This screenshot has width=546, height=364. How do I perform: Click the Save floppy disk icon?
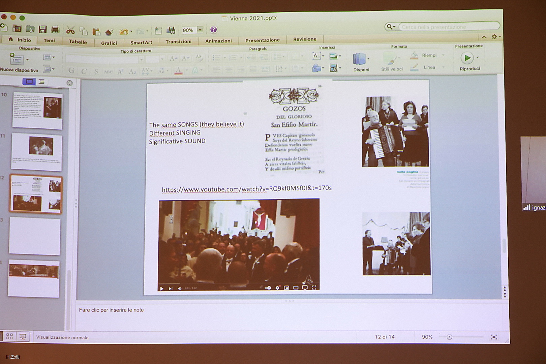[42, 30]
